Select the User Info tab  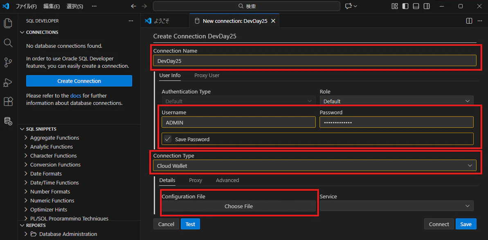[x=170, y=75]
